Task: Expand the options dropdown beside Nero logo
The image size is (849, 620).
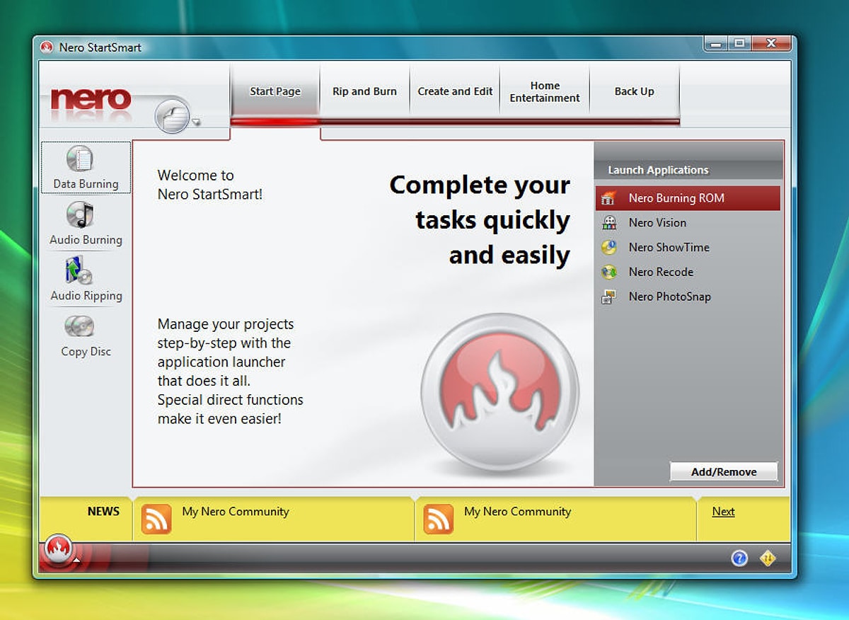Action: 196,122
